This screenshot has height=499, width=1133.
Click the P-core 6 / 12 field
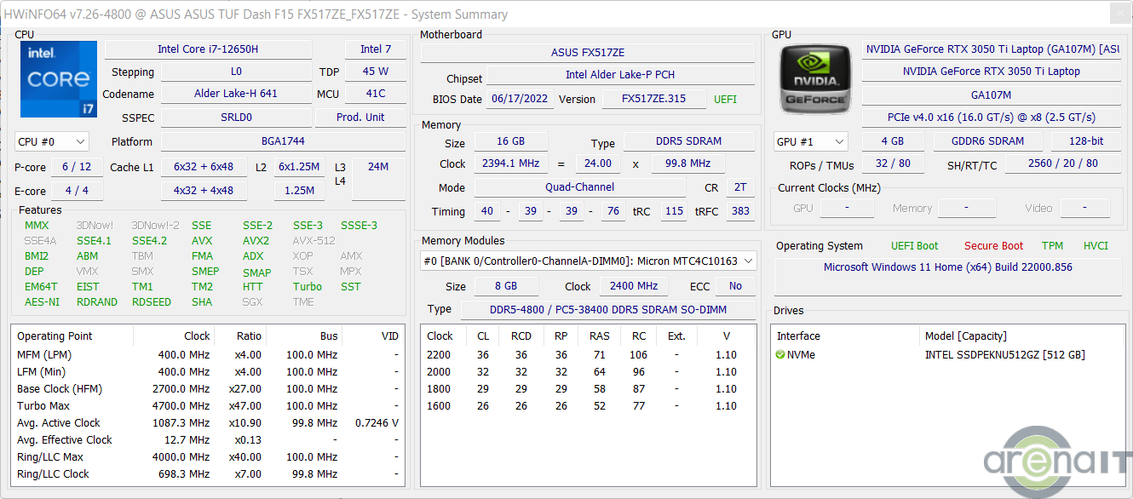coord(77,167)
